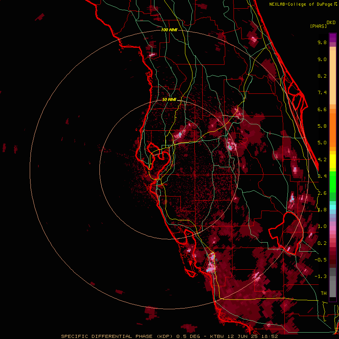Click the 50 NMI range ring label
The image size is (339, 339).
169,100
